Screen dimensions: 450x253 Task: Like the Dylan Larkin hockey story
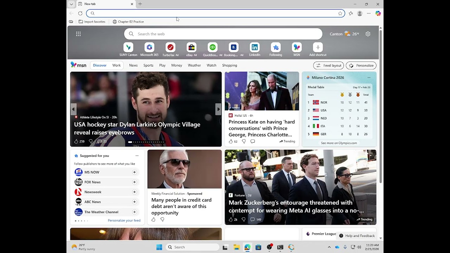click(76, 141)
